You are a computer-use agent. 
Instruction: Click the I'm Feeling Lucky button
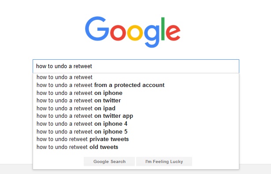pyautogui.click(x=164, y=161)
